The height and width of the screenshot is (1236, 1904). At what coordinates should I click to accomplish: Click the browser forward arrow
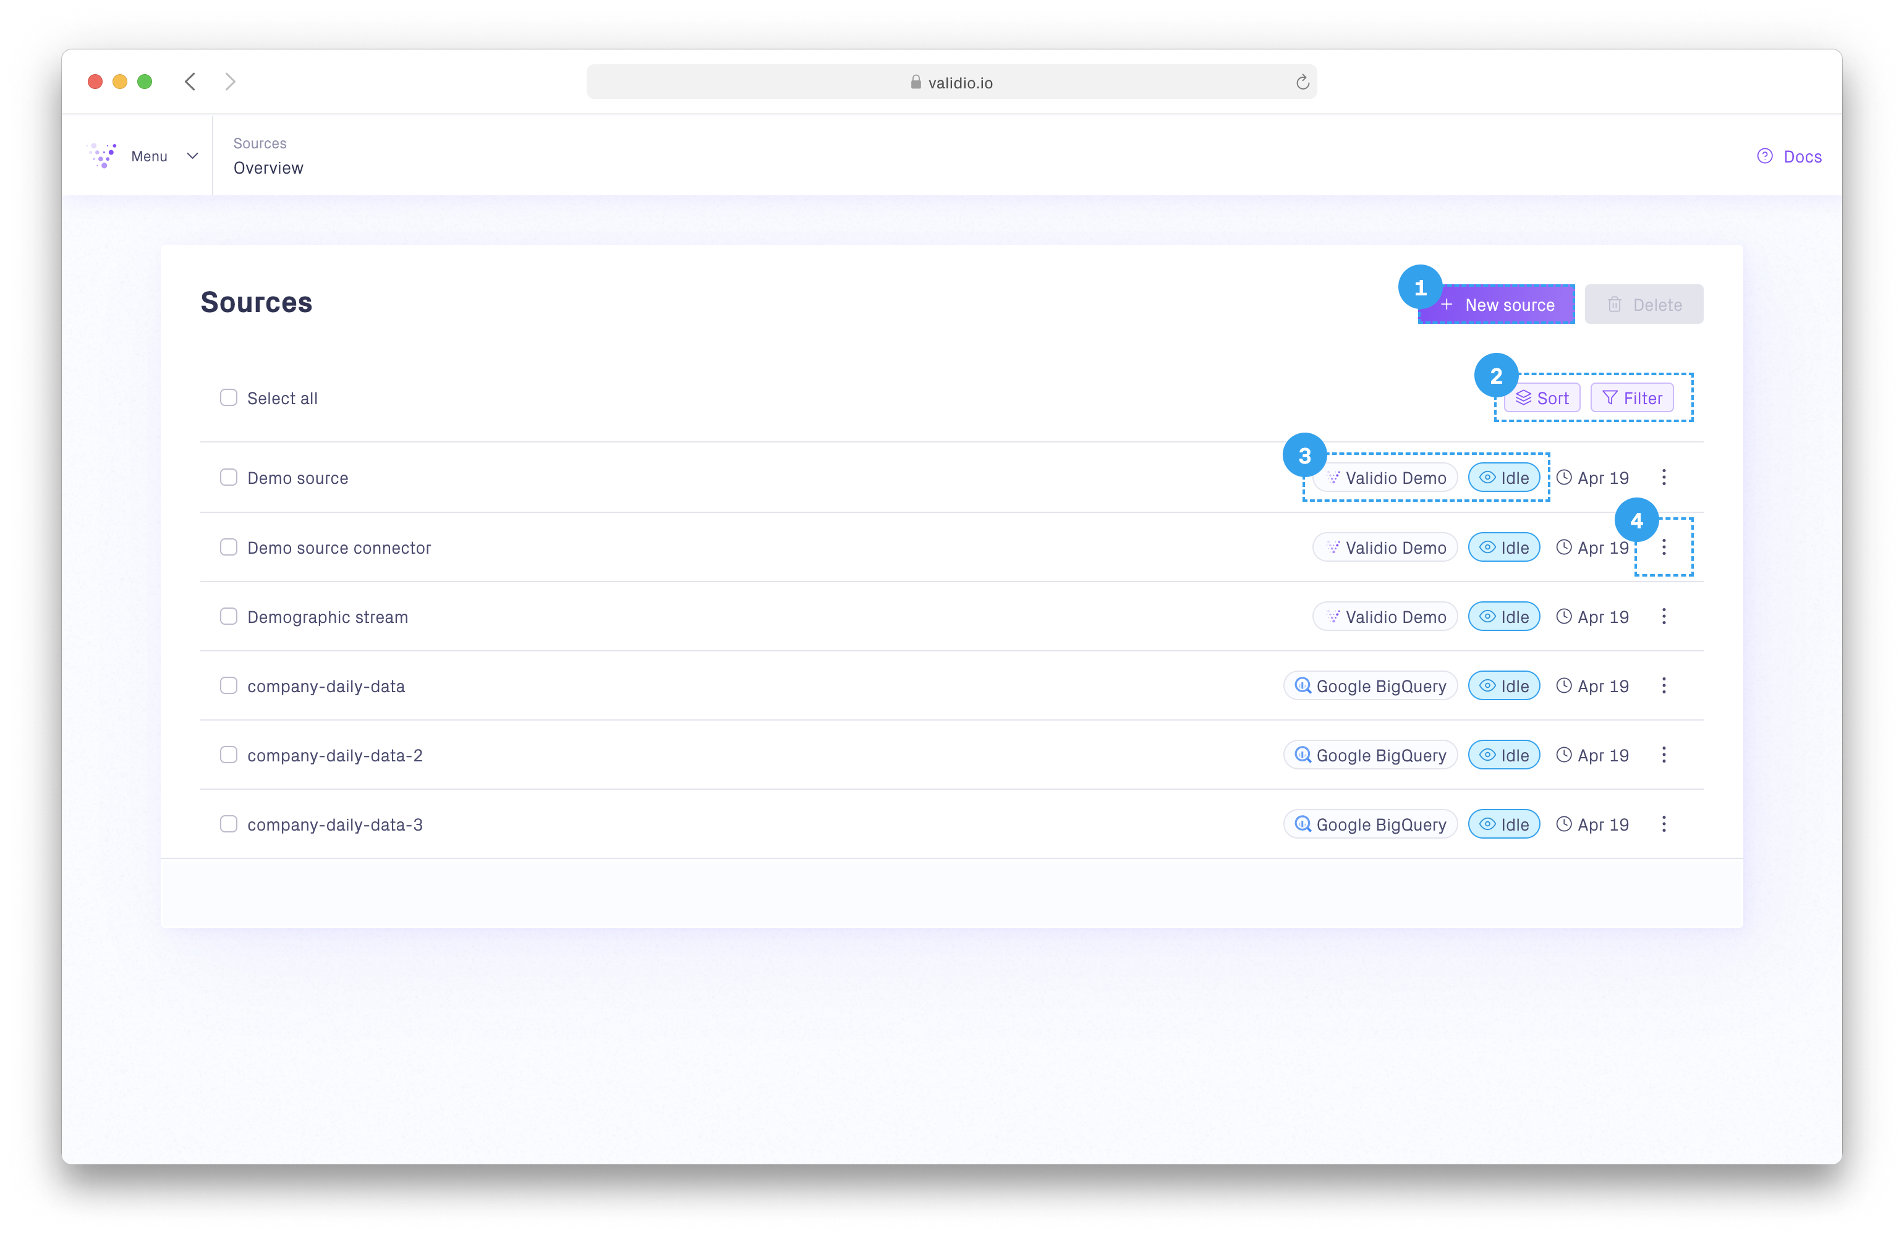pos(231,82)
